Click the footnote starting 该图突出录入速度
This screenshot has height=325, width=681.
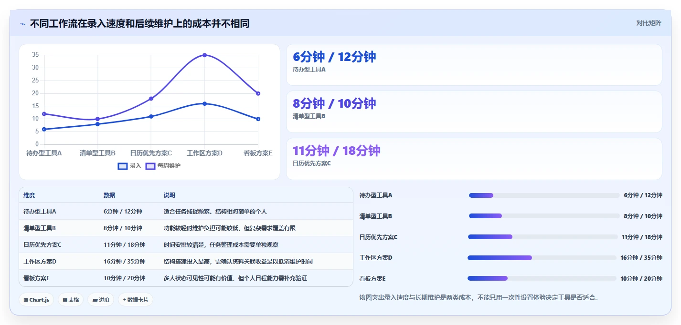pos(479,297)
